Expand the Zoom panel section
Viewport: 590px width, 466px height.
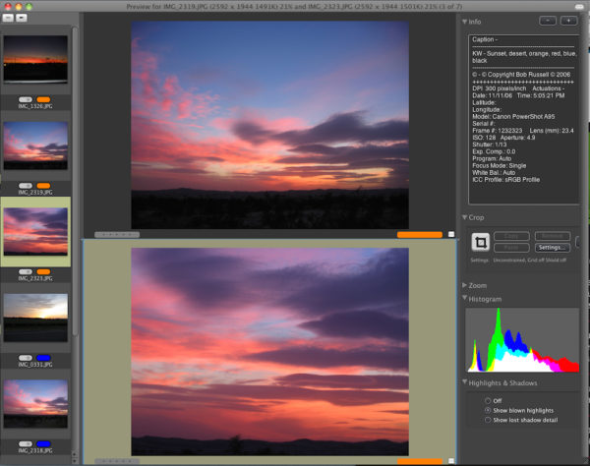coord(464,284)
